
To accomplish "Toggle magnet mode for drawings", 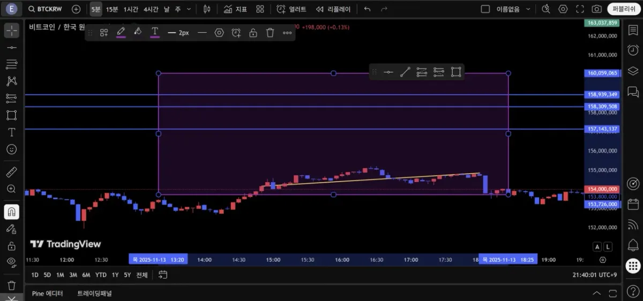I will pyautogui.click(x=11, y=212).
